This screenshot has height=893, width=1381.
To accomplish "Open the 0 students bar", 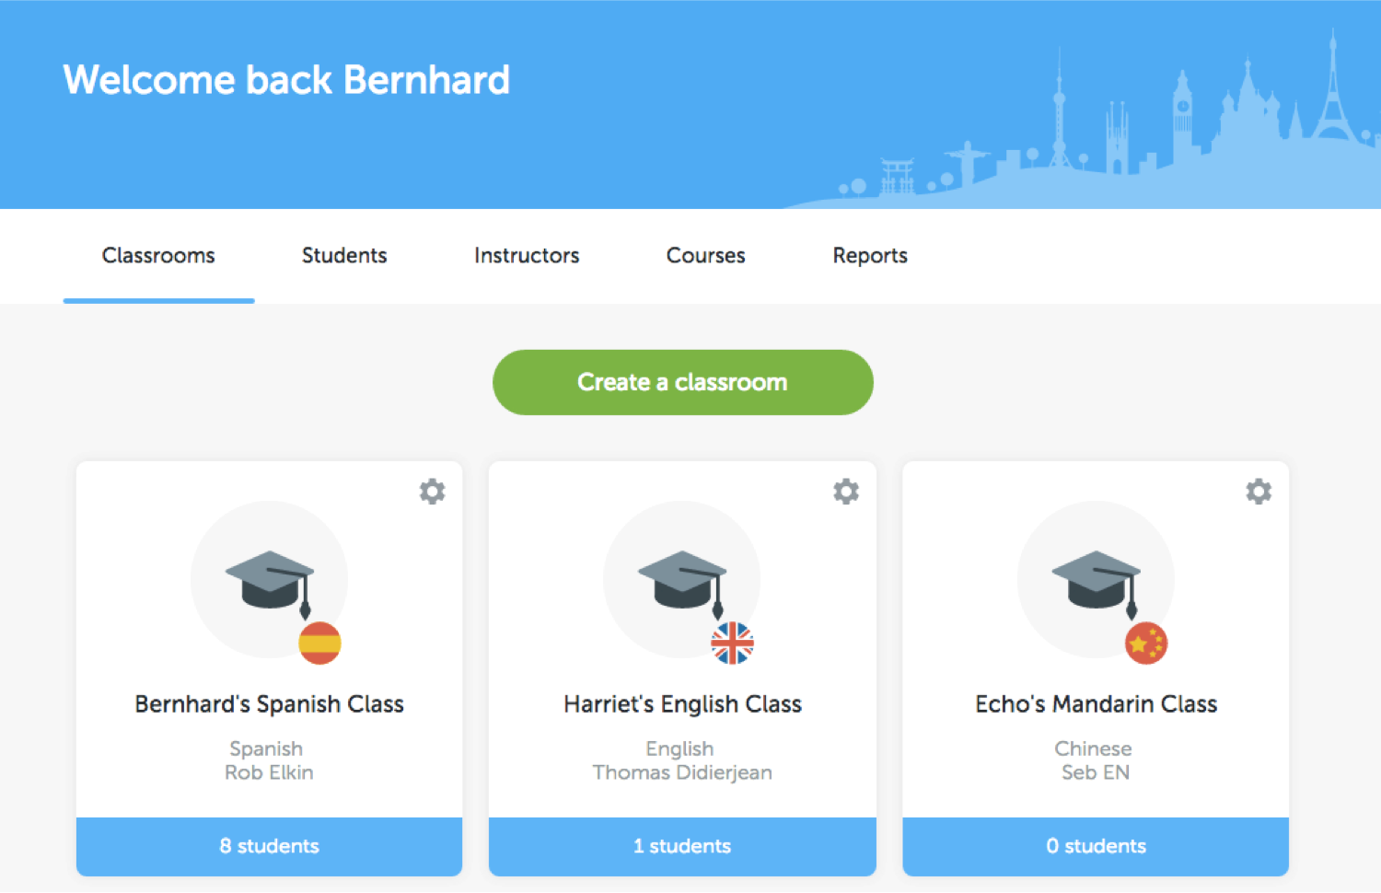I will (x=1096, y=846).
